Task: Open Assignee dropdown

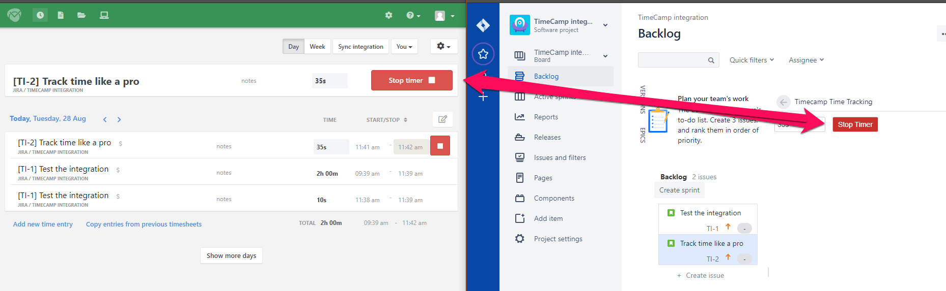Action: point(806,60)
